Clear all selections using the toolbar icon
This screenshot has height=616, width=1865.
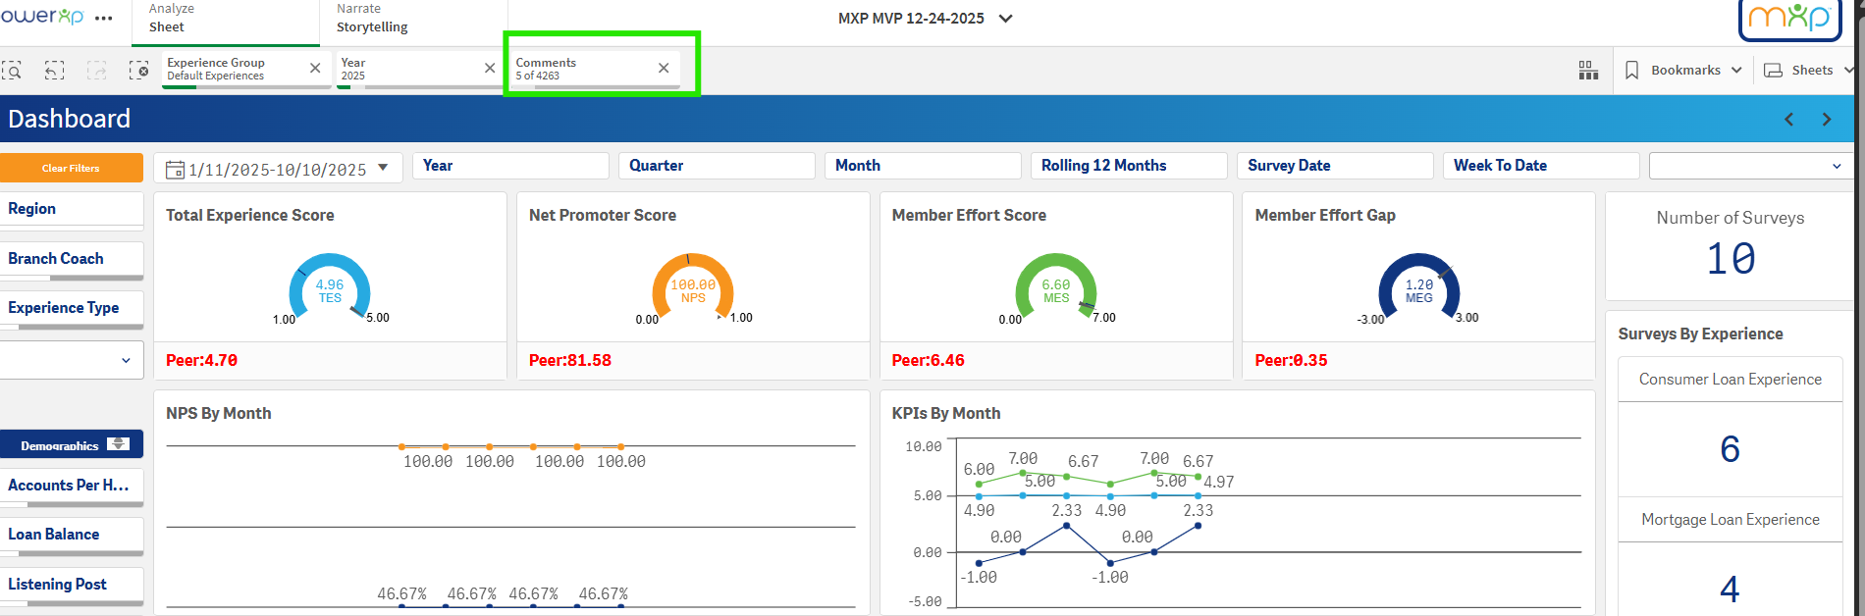pos(138,70)
